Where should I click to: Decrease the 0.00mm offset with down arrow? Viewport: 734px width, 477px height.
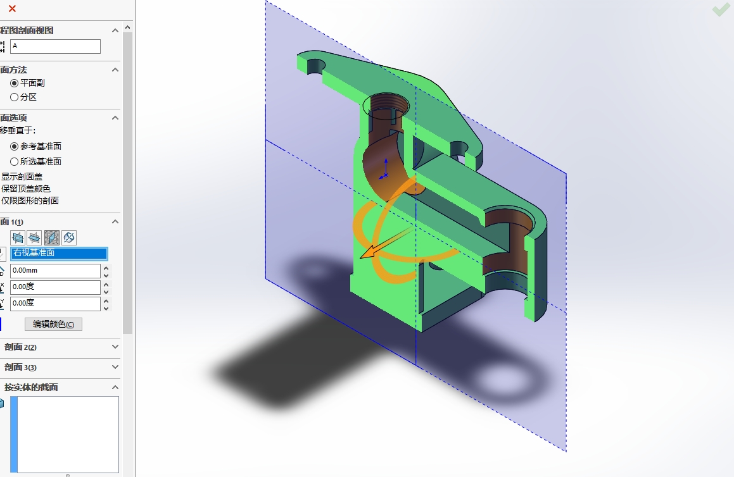[106, 275]
